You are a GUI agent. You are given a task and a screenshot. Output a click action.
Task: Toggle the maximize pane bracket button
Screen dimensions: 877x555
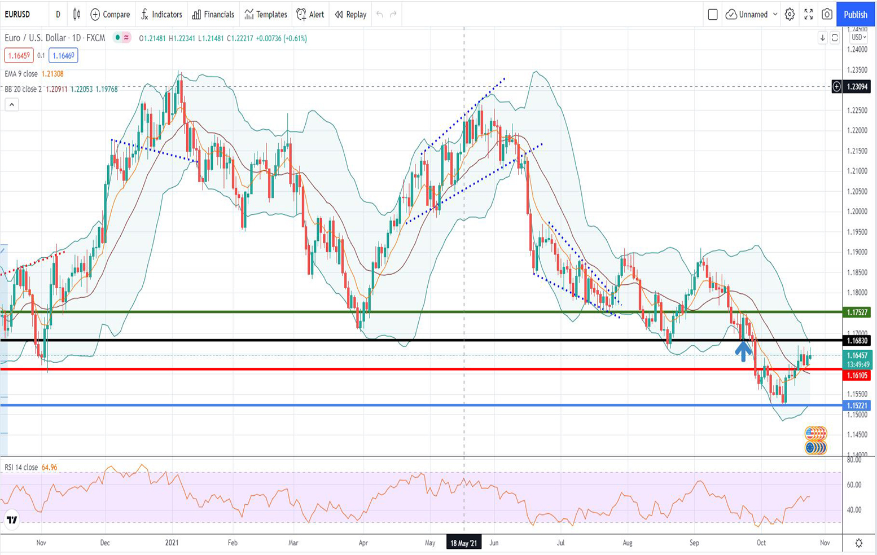pos(835,38)
